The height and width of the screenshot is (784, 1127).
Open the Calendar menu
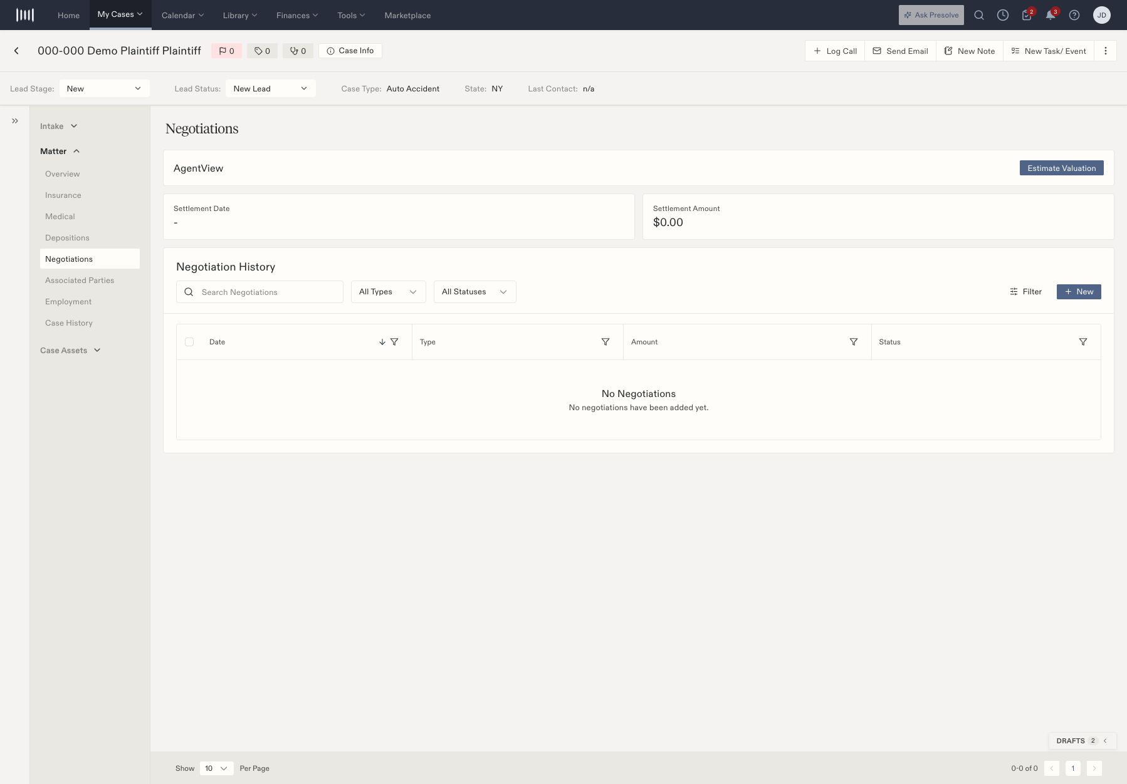click(182, 15)
